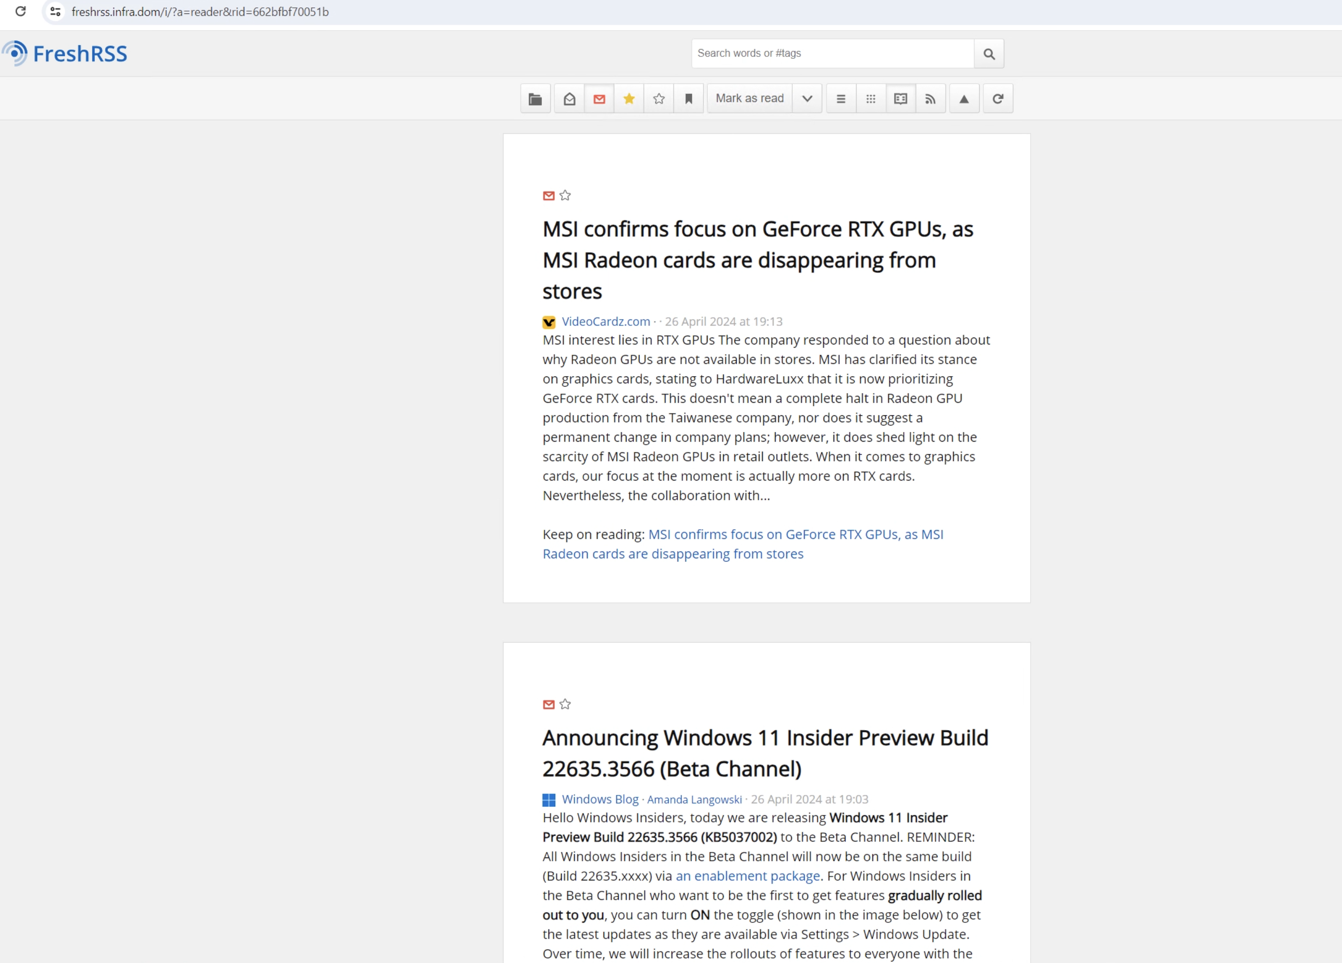
Task: Click the search magnifier button
Action: 989,54
